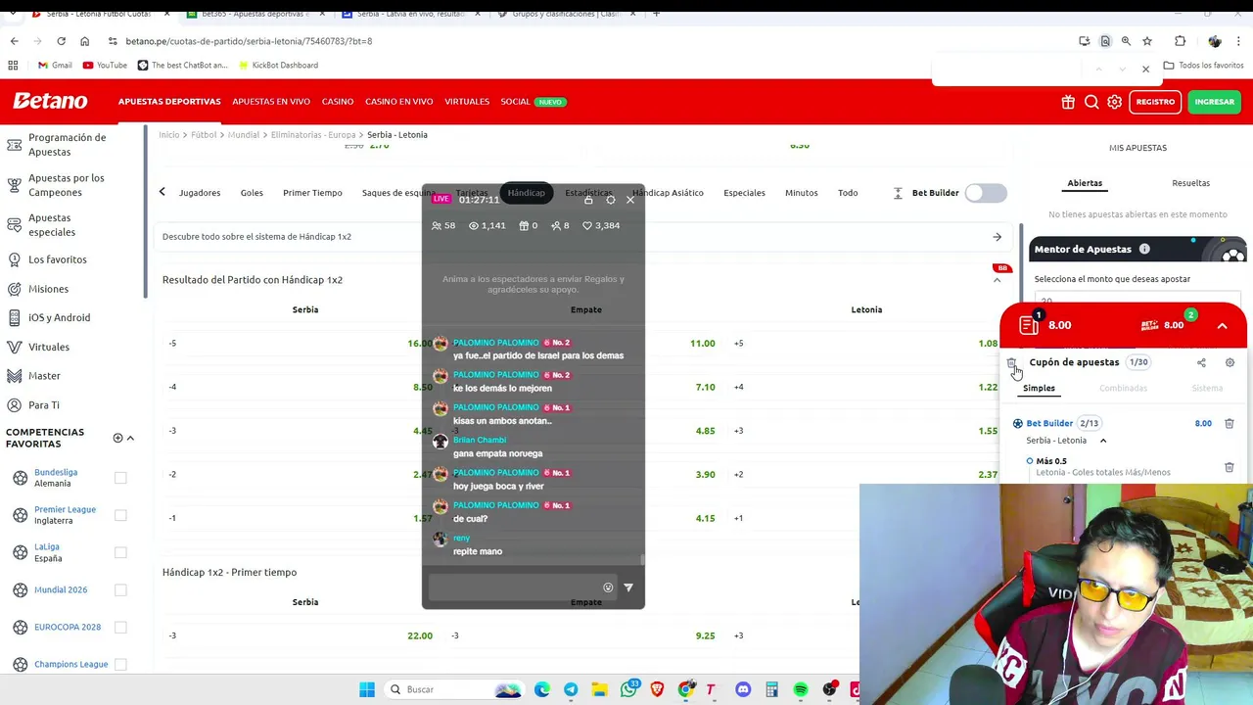
Task: Open the Windows Start button
Action: (367, 689)
